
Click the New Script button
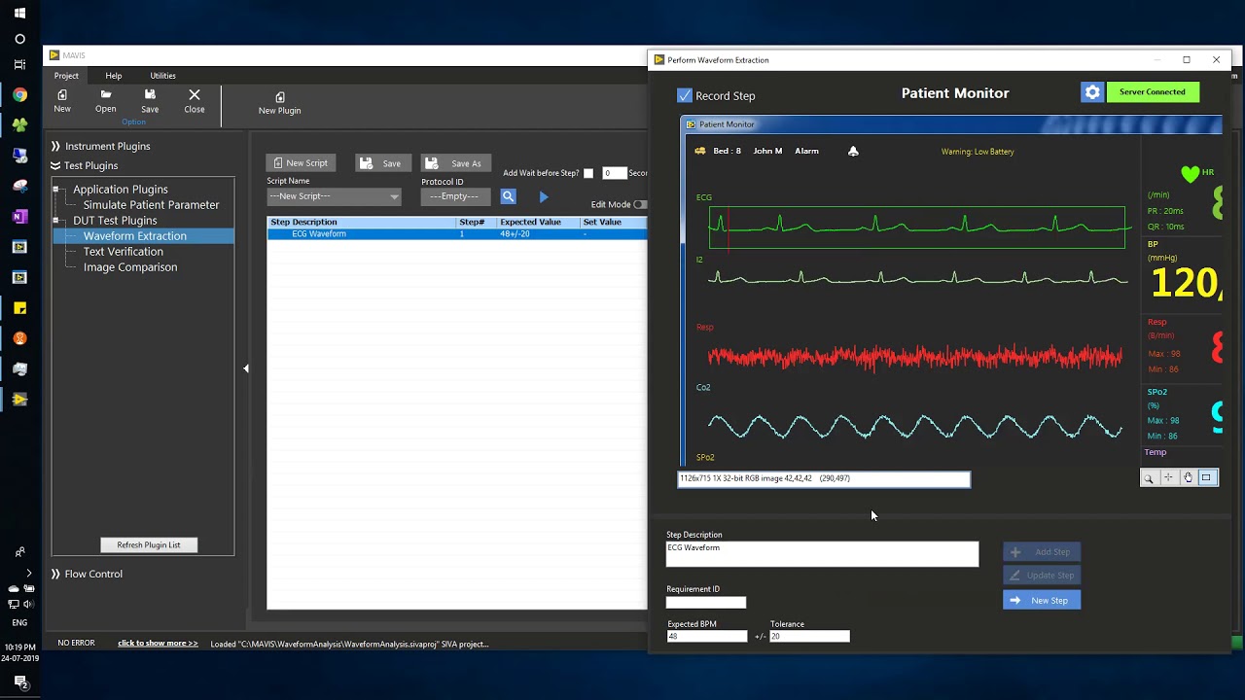301,163
